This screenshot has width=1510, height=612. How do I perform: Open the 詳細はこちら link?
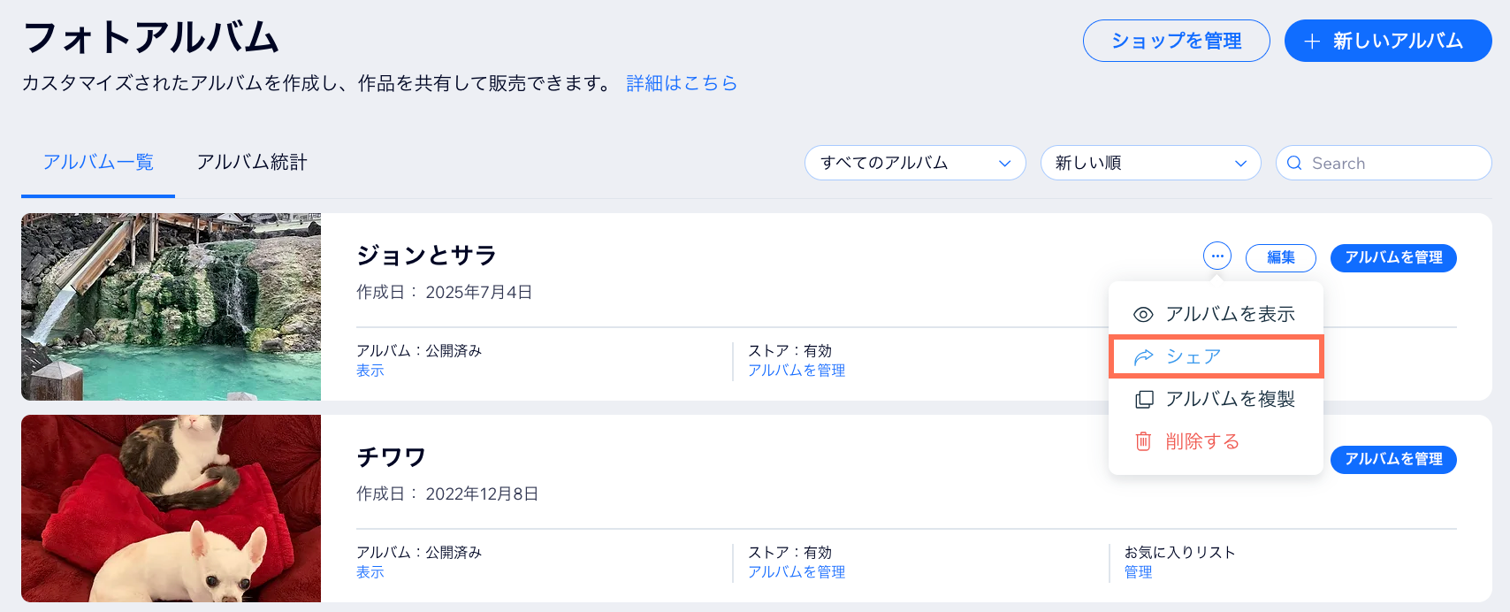pyautogui.click(x=682, y=83)
